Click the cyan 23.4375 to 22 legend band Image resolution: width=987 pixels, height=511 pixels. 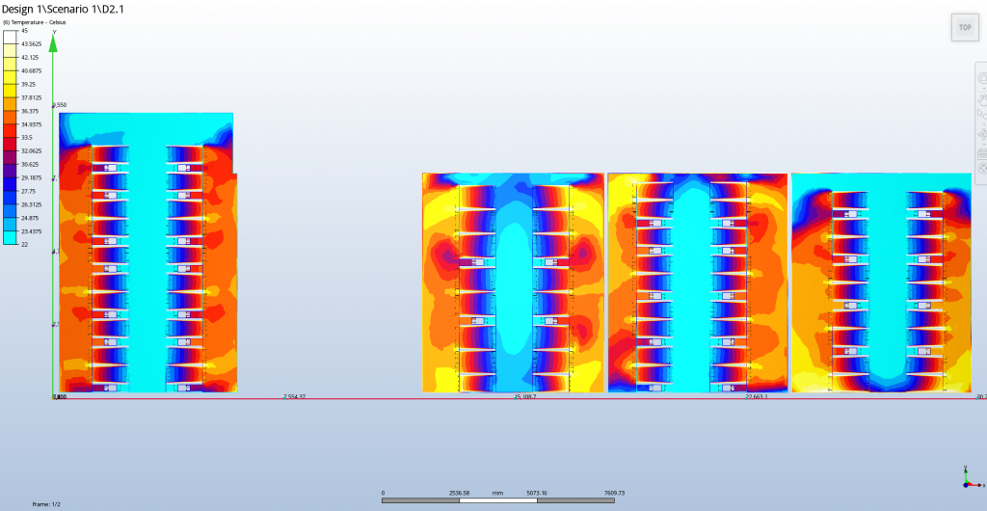point(11,238)
